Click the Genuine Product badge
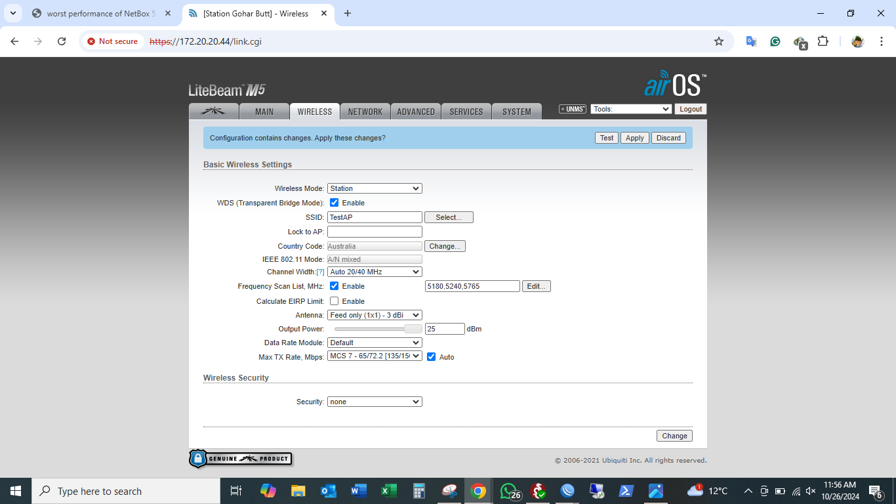 pyautogui.click(x=240, y=458)
